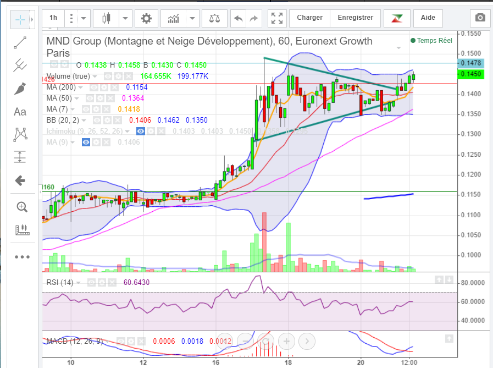Show the hidden MA (9) via eye icon
493x368 pixels.
coord(86,142)
